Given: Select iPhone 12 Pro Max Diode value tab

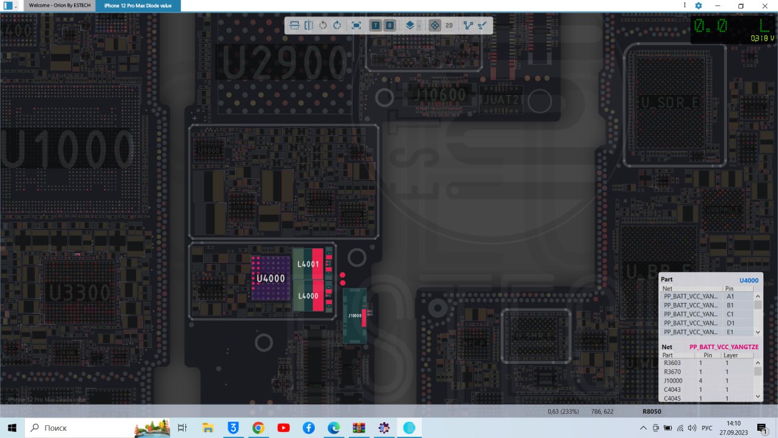Looking at the screenshot, I should [x=137, y=5].
